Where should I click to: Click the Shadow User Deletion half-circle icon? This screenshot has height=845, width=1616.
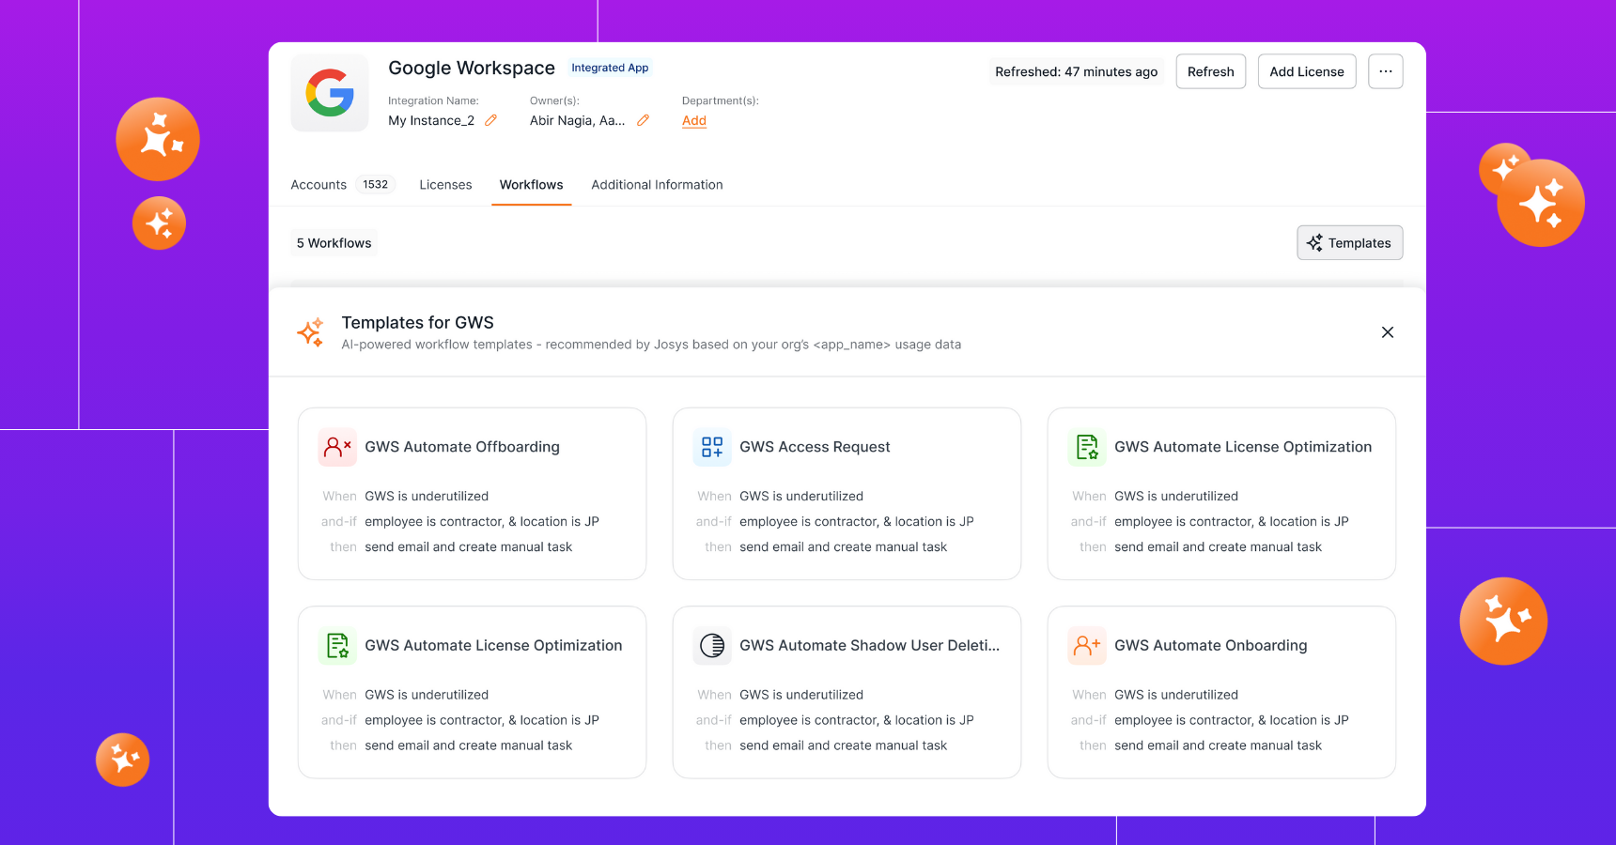712,646
